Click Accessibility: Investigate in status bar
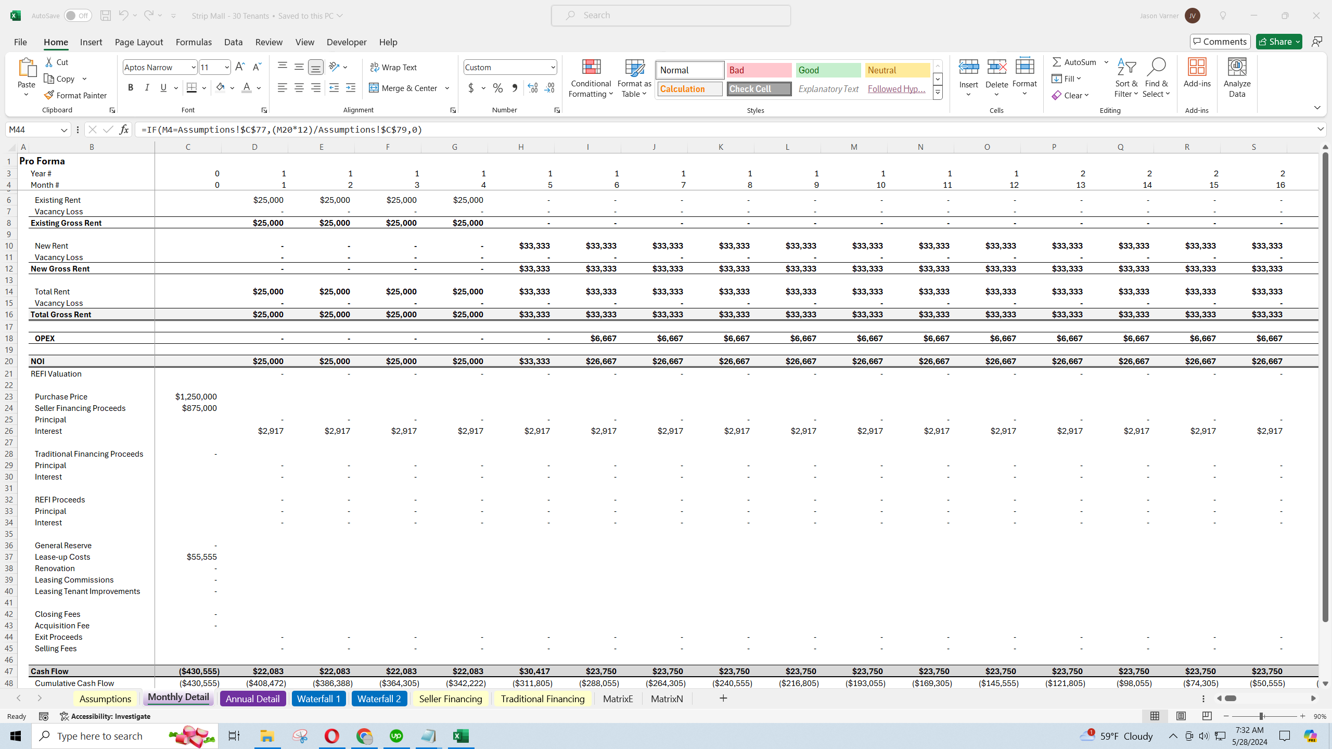 coord(105,716)
